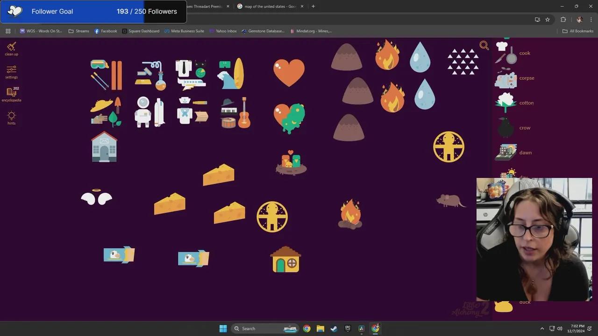Click the 'cook' label in items list
The width and height of the screenshot is (598, 336).
525,53
